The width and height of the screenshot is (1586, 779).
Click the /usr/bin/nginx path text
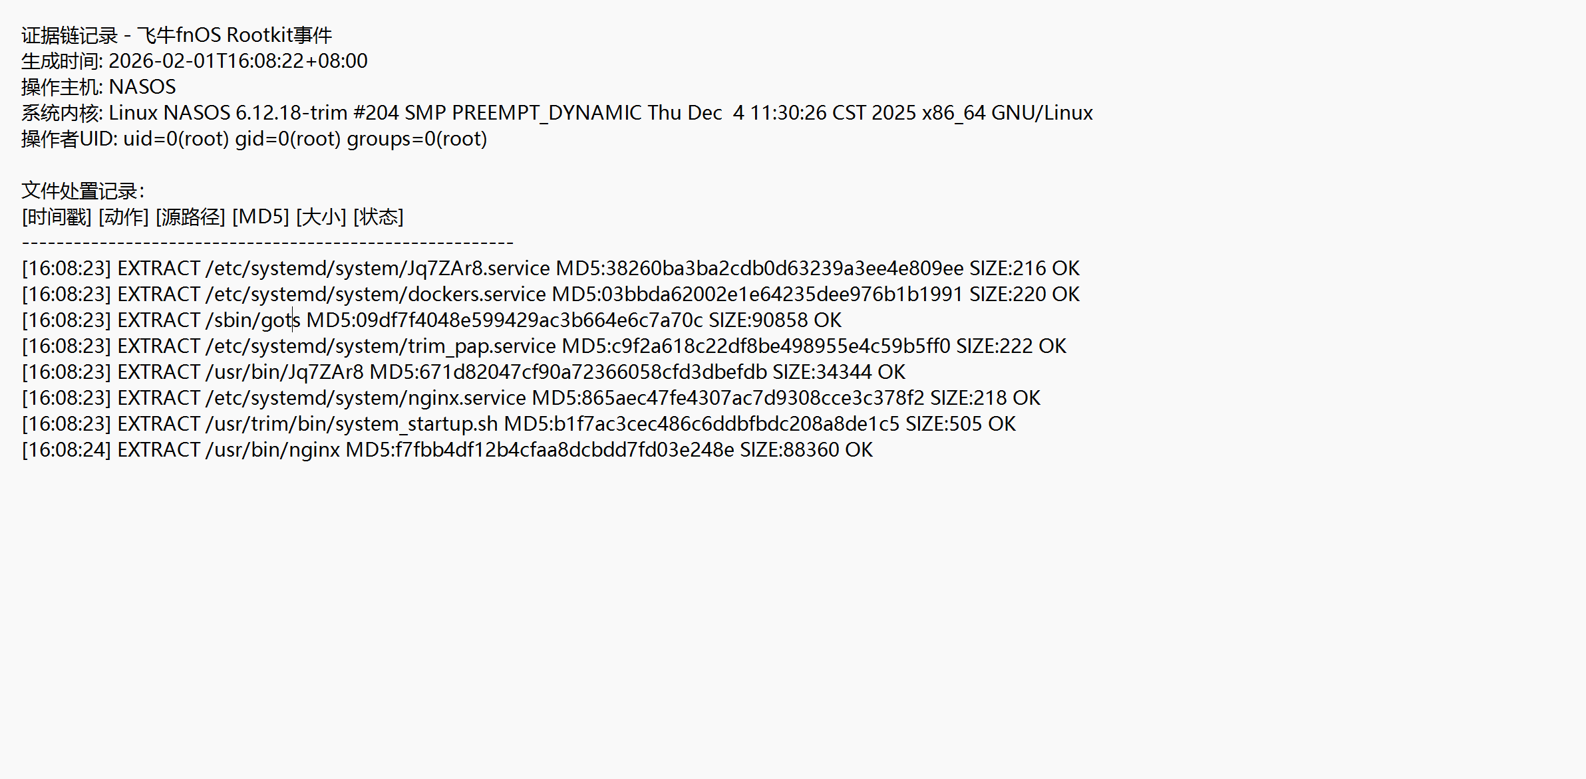pyautogui.click(x=273, y=450)
